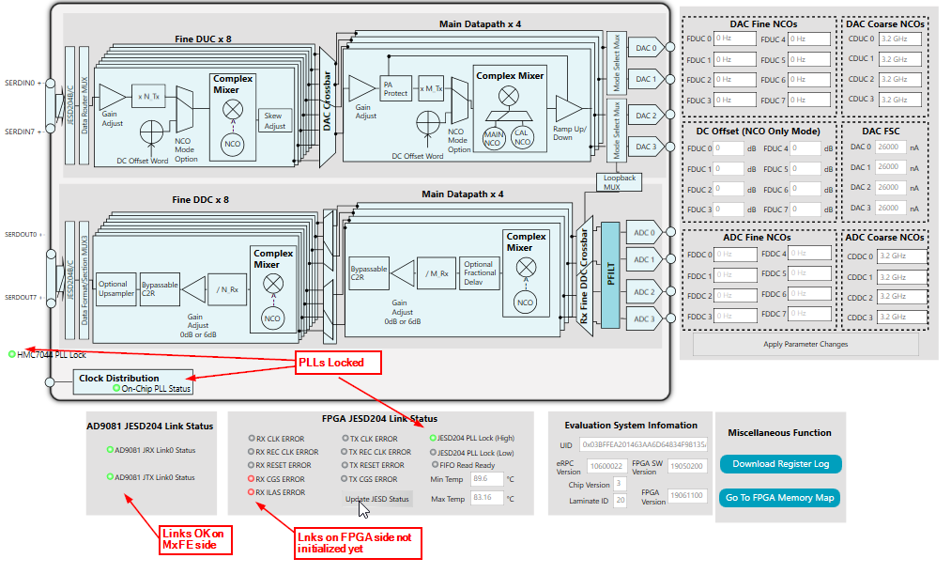Select the / N_Rx decimation block
This screenshot has width=951, height=574.
tap(227, 290)
